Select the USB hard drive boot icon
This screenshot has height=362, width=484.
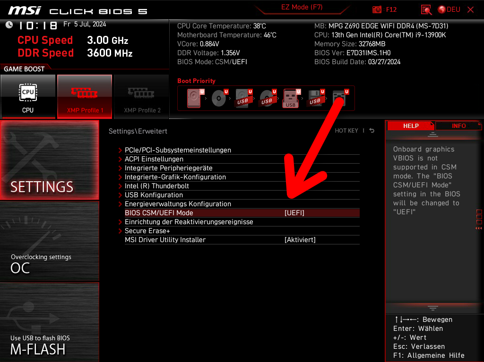243,98
